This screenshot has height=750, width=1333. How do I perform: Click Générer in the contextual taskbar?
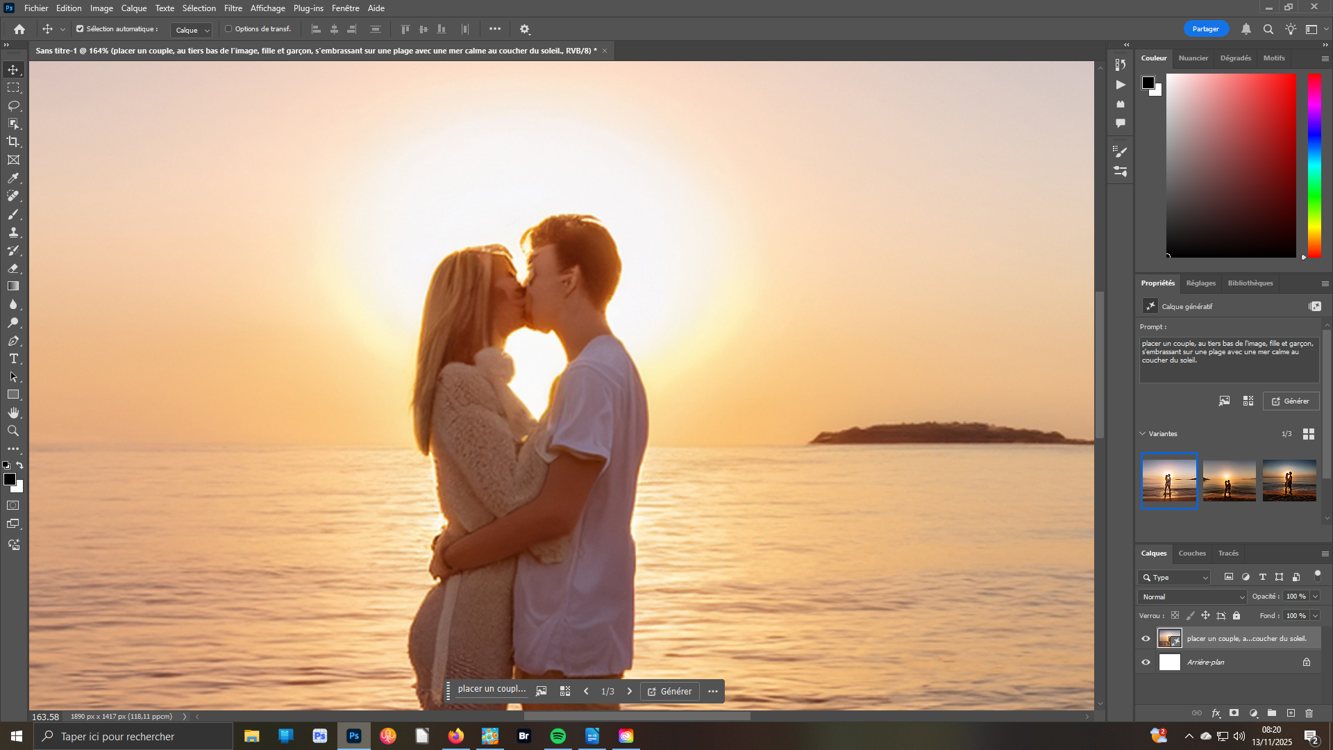669,691
